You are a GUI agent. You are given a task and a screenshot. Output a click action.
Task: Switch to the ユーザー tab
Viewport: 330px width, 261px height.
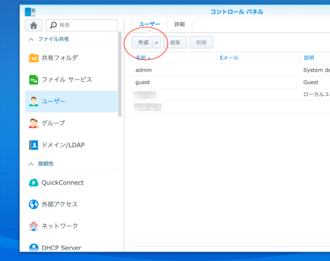point(150,24)
